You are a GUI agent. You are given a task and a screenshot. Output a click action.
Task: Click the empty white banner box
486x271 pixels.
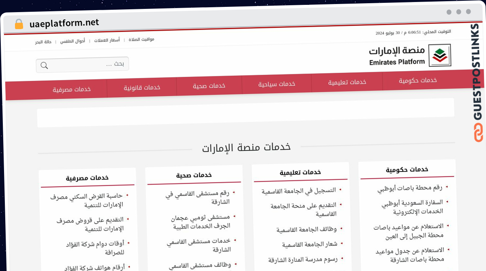click(245, 113)
